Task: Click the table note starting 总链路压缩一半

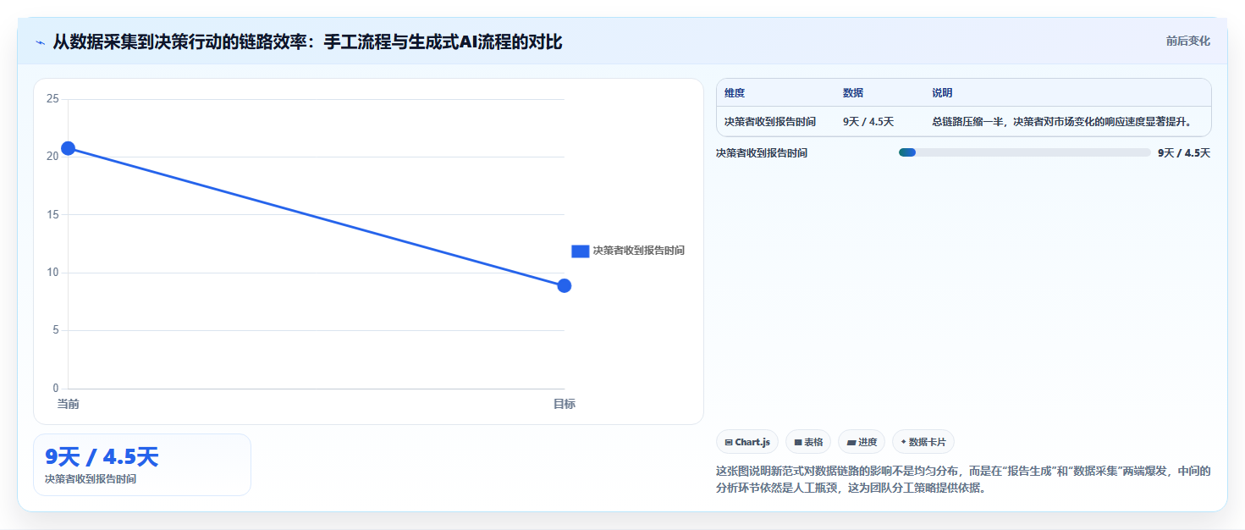Action: click(x=1061, y=122)
